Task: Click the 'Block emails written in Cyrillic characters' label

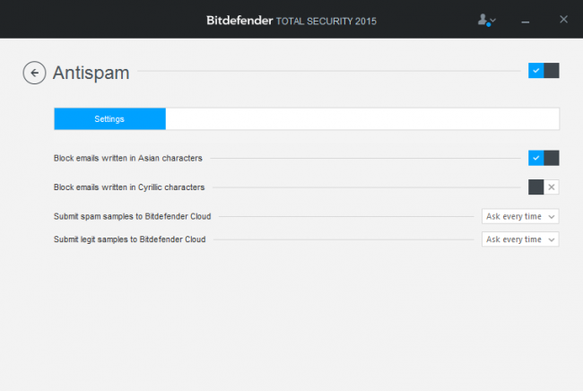Action: [x=129, y=187]
